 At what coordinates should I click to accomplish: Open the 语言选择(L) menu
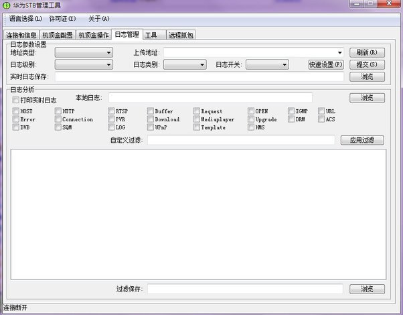[x=25, y=19]
